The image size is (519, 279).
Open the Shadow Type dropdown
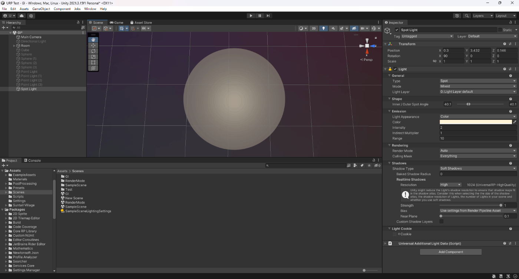(x=477, y=168)
